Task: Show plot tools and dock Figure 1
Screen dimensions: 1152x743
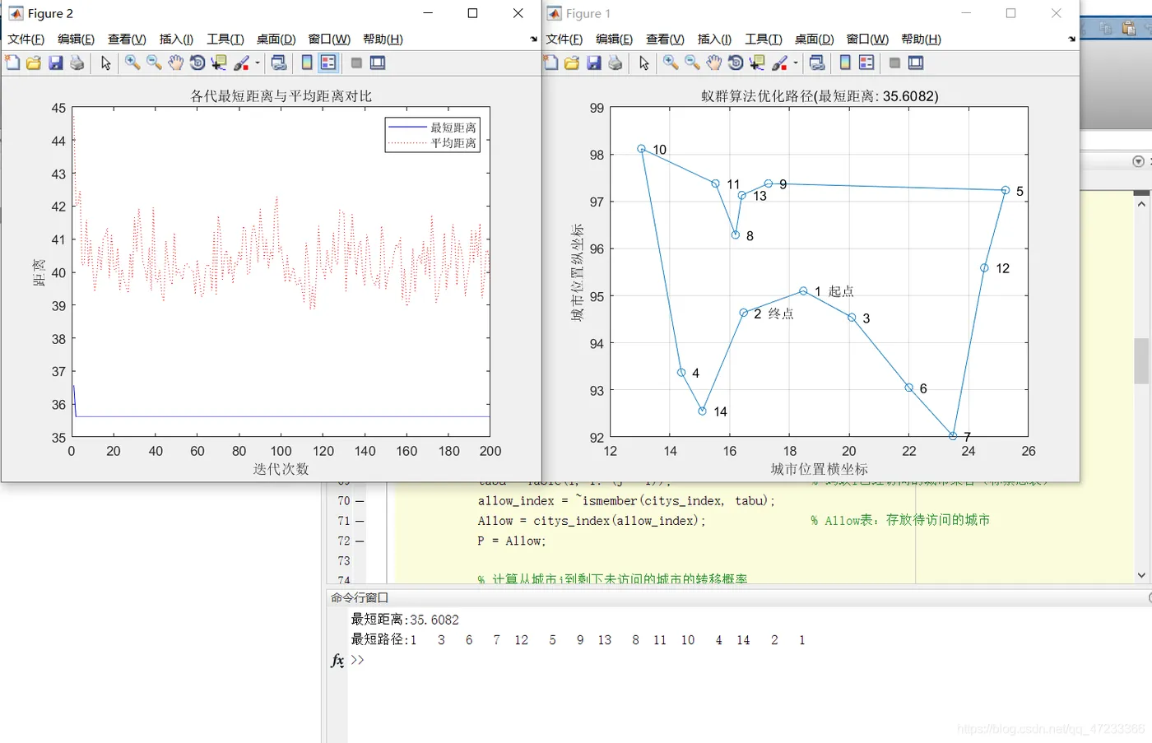Action: [x=916, y=63]
